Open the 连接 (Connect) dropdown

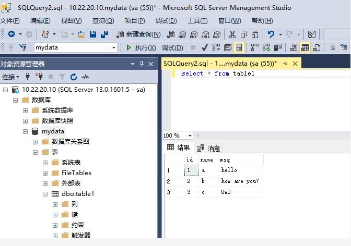tap(10, 77)
